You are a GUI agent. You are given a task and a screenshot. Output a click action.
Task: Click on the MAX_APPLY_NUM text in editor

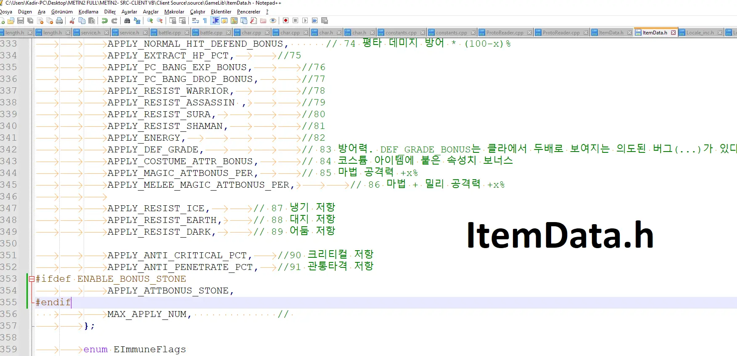click(x=146, y=314)
